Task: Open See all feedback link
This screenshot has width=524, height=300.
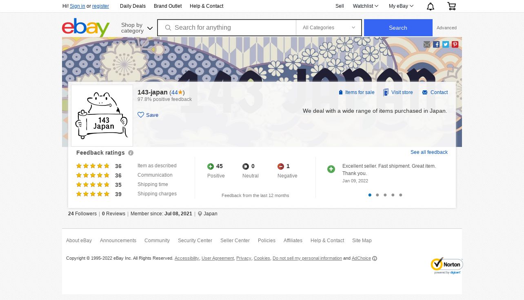Action: click(x=429, y=152)
